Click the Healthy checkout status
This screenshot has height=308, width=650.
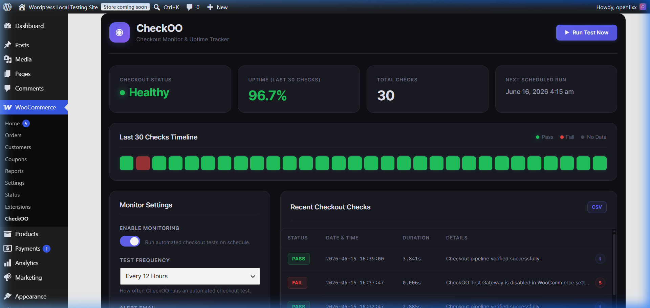click(145, 93)
